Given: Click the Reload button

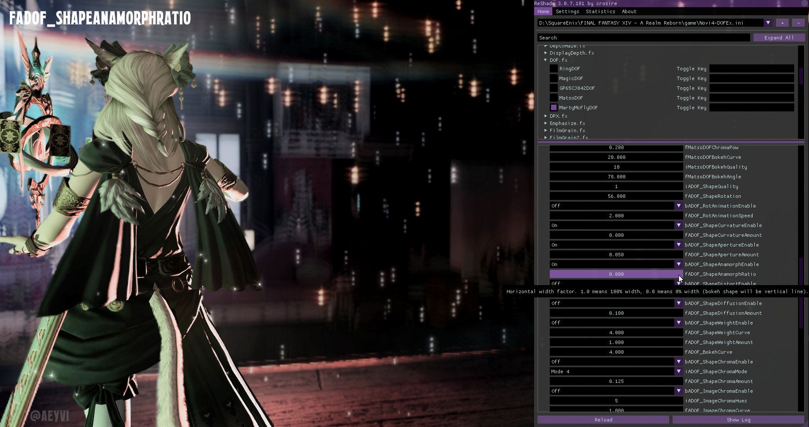Looking at the screenshot, I should point(604,420).
